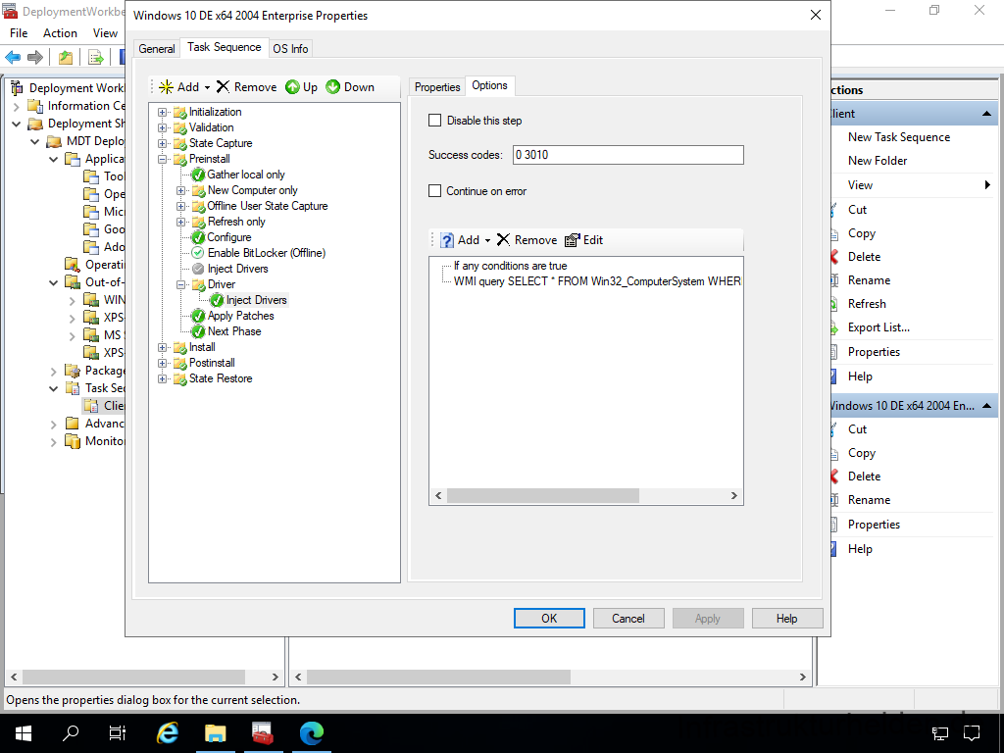The image size is (1004, 753).
Task: Expand the State Capture group
Action: click(162, 143)
